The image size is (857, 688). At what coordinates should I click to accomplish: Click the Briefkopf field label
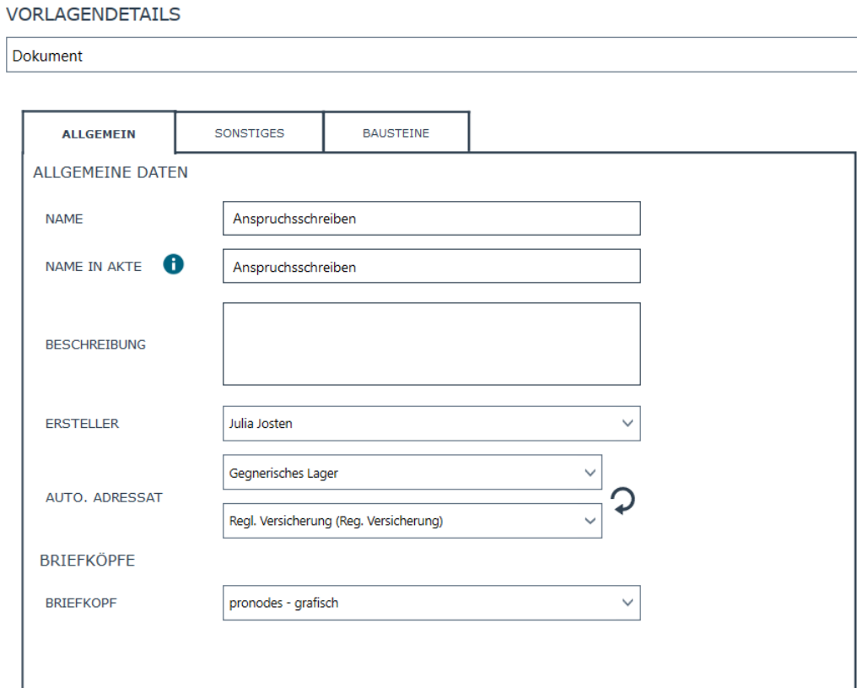83,603
